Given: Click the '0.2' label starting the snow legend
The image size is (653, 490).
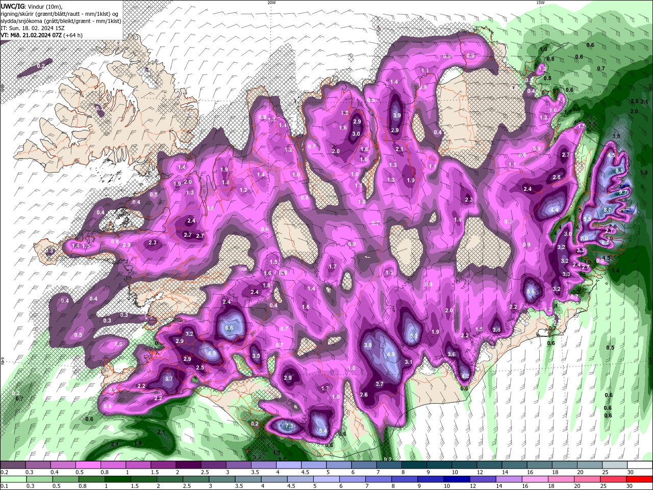Looking at the screenshot, I should (x=4, y=472).
